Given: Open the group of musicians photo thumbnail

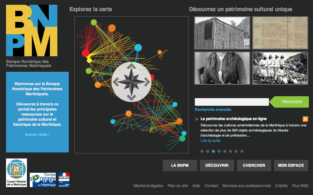Looking at the screenshot, I should (280, 68).
